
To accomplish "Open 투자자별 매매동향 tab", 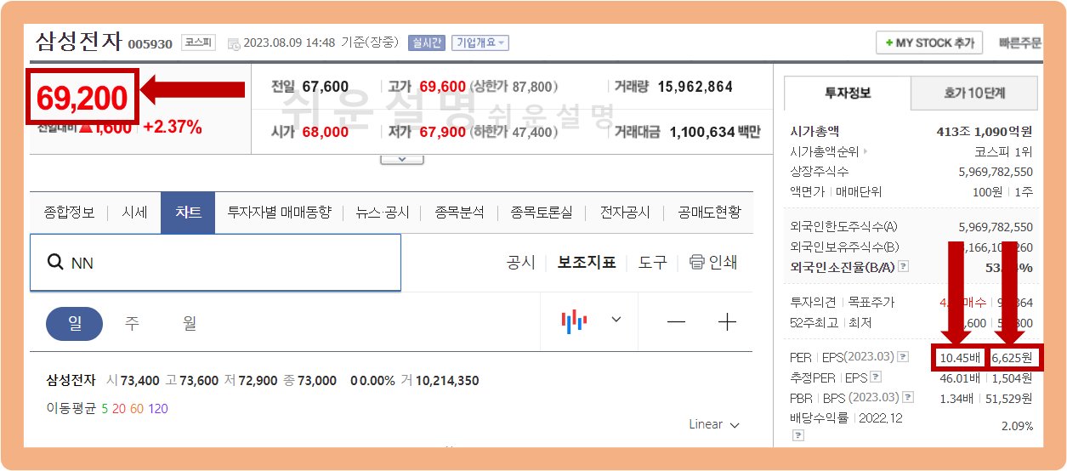I will [279, 213].
